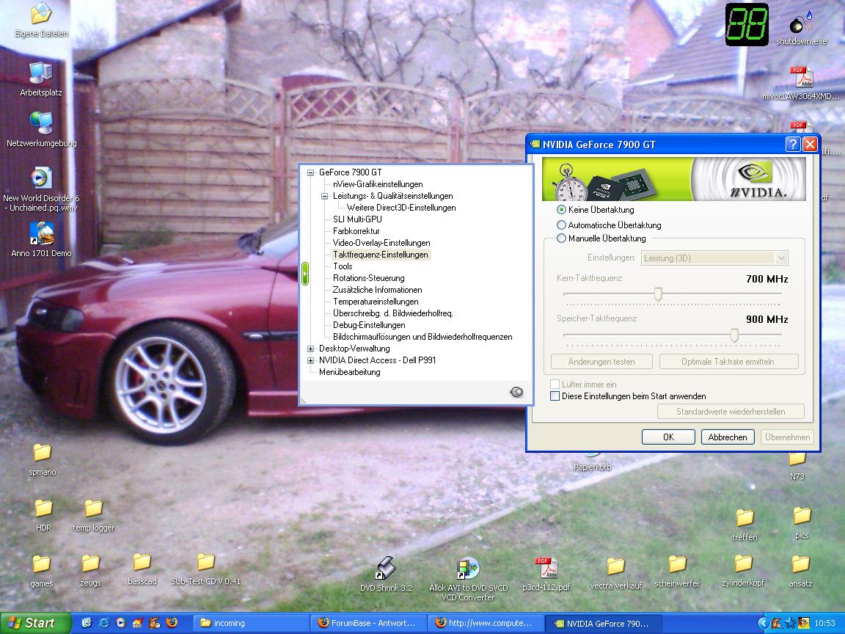Select Manuelle Übertaktung radio option
Viewport: 845px width, 634px height.
(x=561, y=238)
